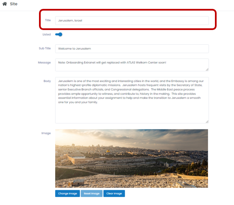This screenshot has height=205, width=234.
Task: Click the Jerusalem panorama image
Action: coord(131,158)
